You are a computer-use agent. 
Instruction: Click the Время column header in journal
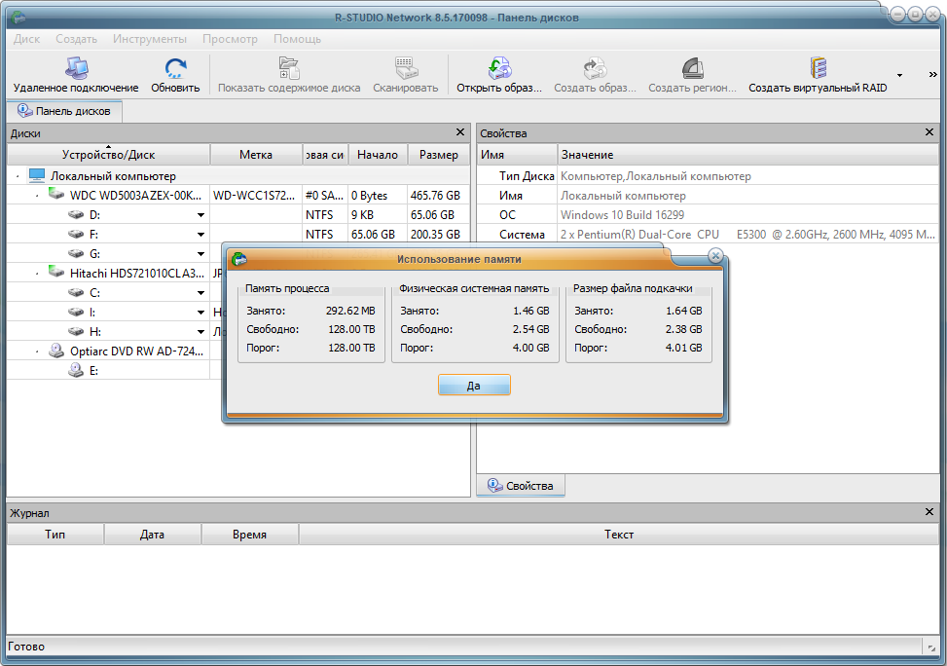click(249, 535)
